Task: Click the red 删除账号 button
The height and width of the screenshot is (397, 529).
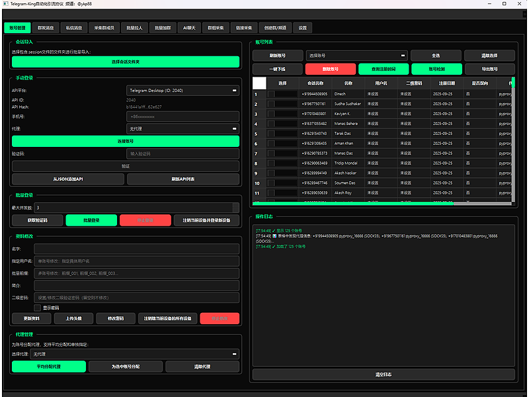Action: click(x=330, y=69)
